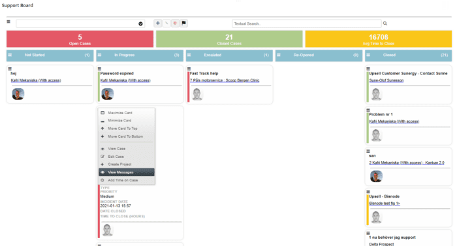The height and width of the screenshot is (246, 457).
Task: Choose Create Project in the context menu
Action: (x=127, y=164)
